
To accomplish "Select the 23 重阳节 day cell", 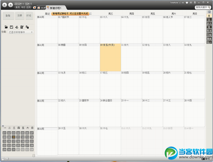I will pos(89,113).
